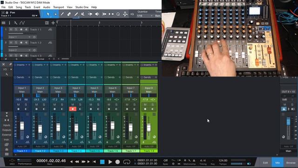Image resolution: width=298 pixels, height=168 pixels.
Task: Mute Track 1 1 in arrangement
Action: pos(11,29)
